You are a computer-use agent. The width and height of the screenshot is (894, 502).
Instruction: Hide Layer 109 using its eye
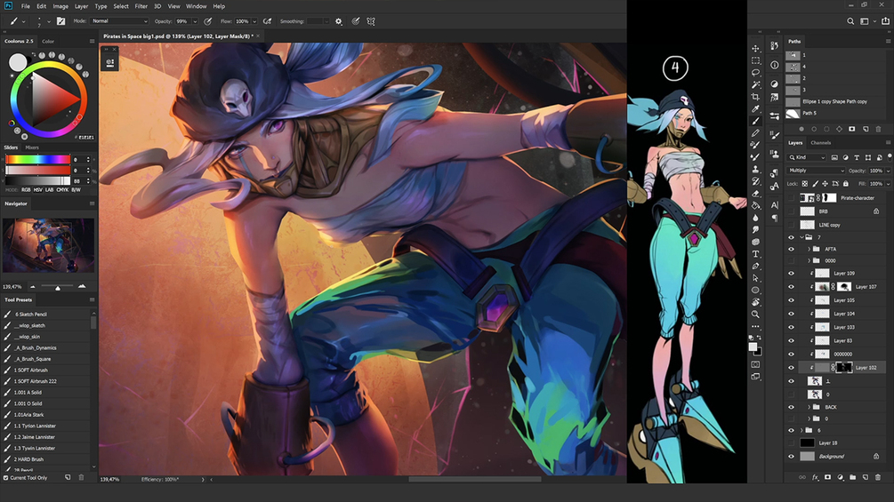coord(791,273)
